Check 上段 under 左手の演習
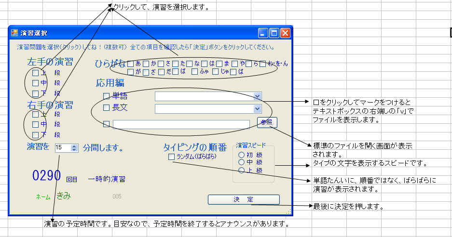This screenshot has height=237, width=452. [x=35, y=73]
